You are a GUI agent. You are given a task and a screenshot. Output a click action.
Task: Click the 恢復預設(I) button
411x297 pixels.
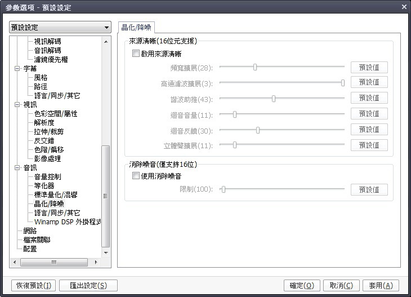point(34,286)
